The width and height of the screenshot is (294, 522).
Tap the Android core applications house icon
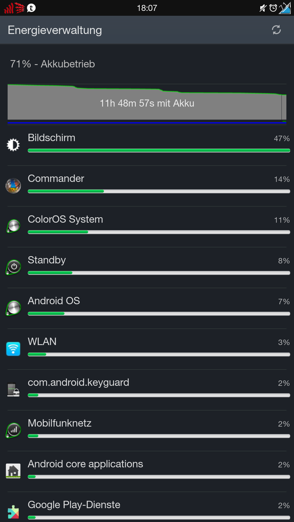[x=13, y=471]
